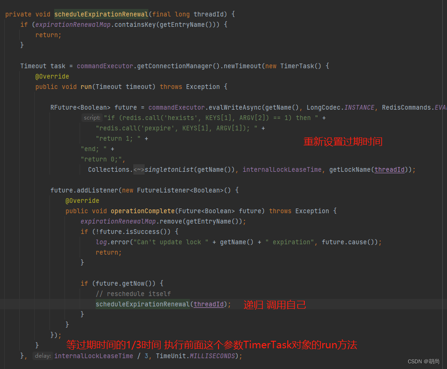Click internalLockLeaseTime after the singletonList call

click(282, 170)
